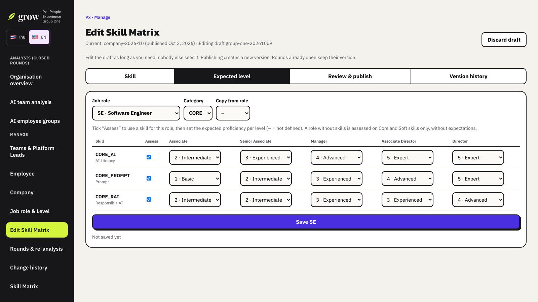Open AI team analysis page
538x302 pixels.
[37, 102]
